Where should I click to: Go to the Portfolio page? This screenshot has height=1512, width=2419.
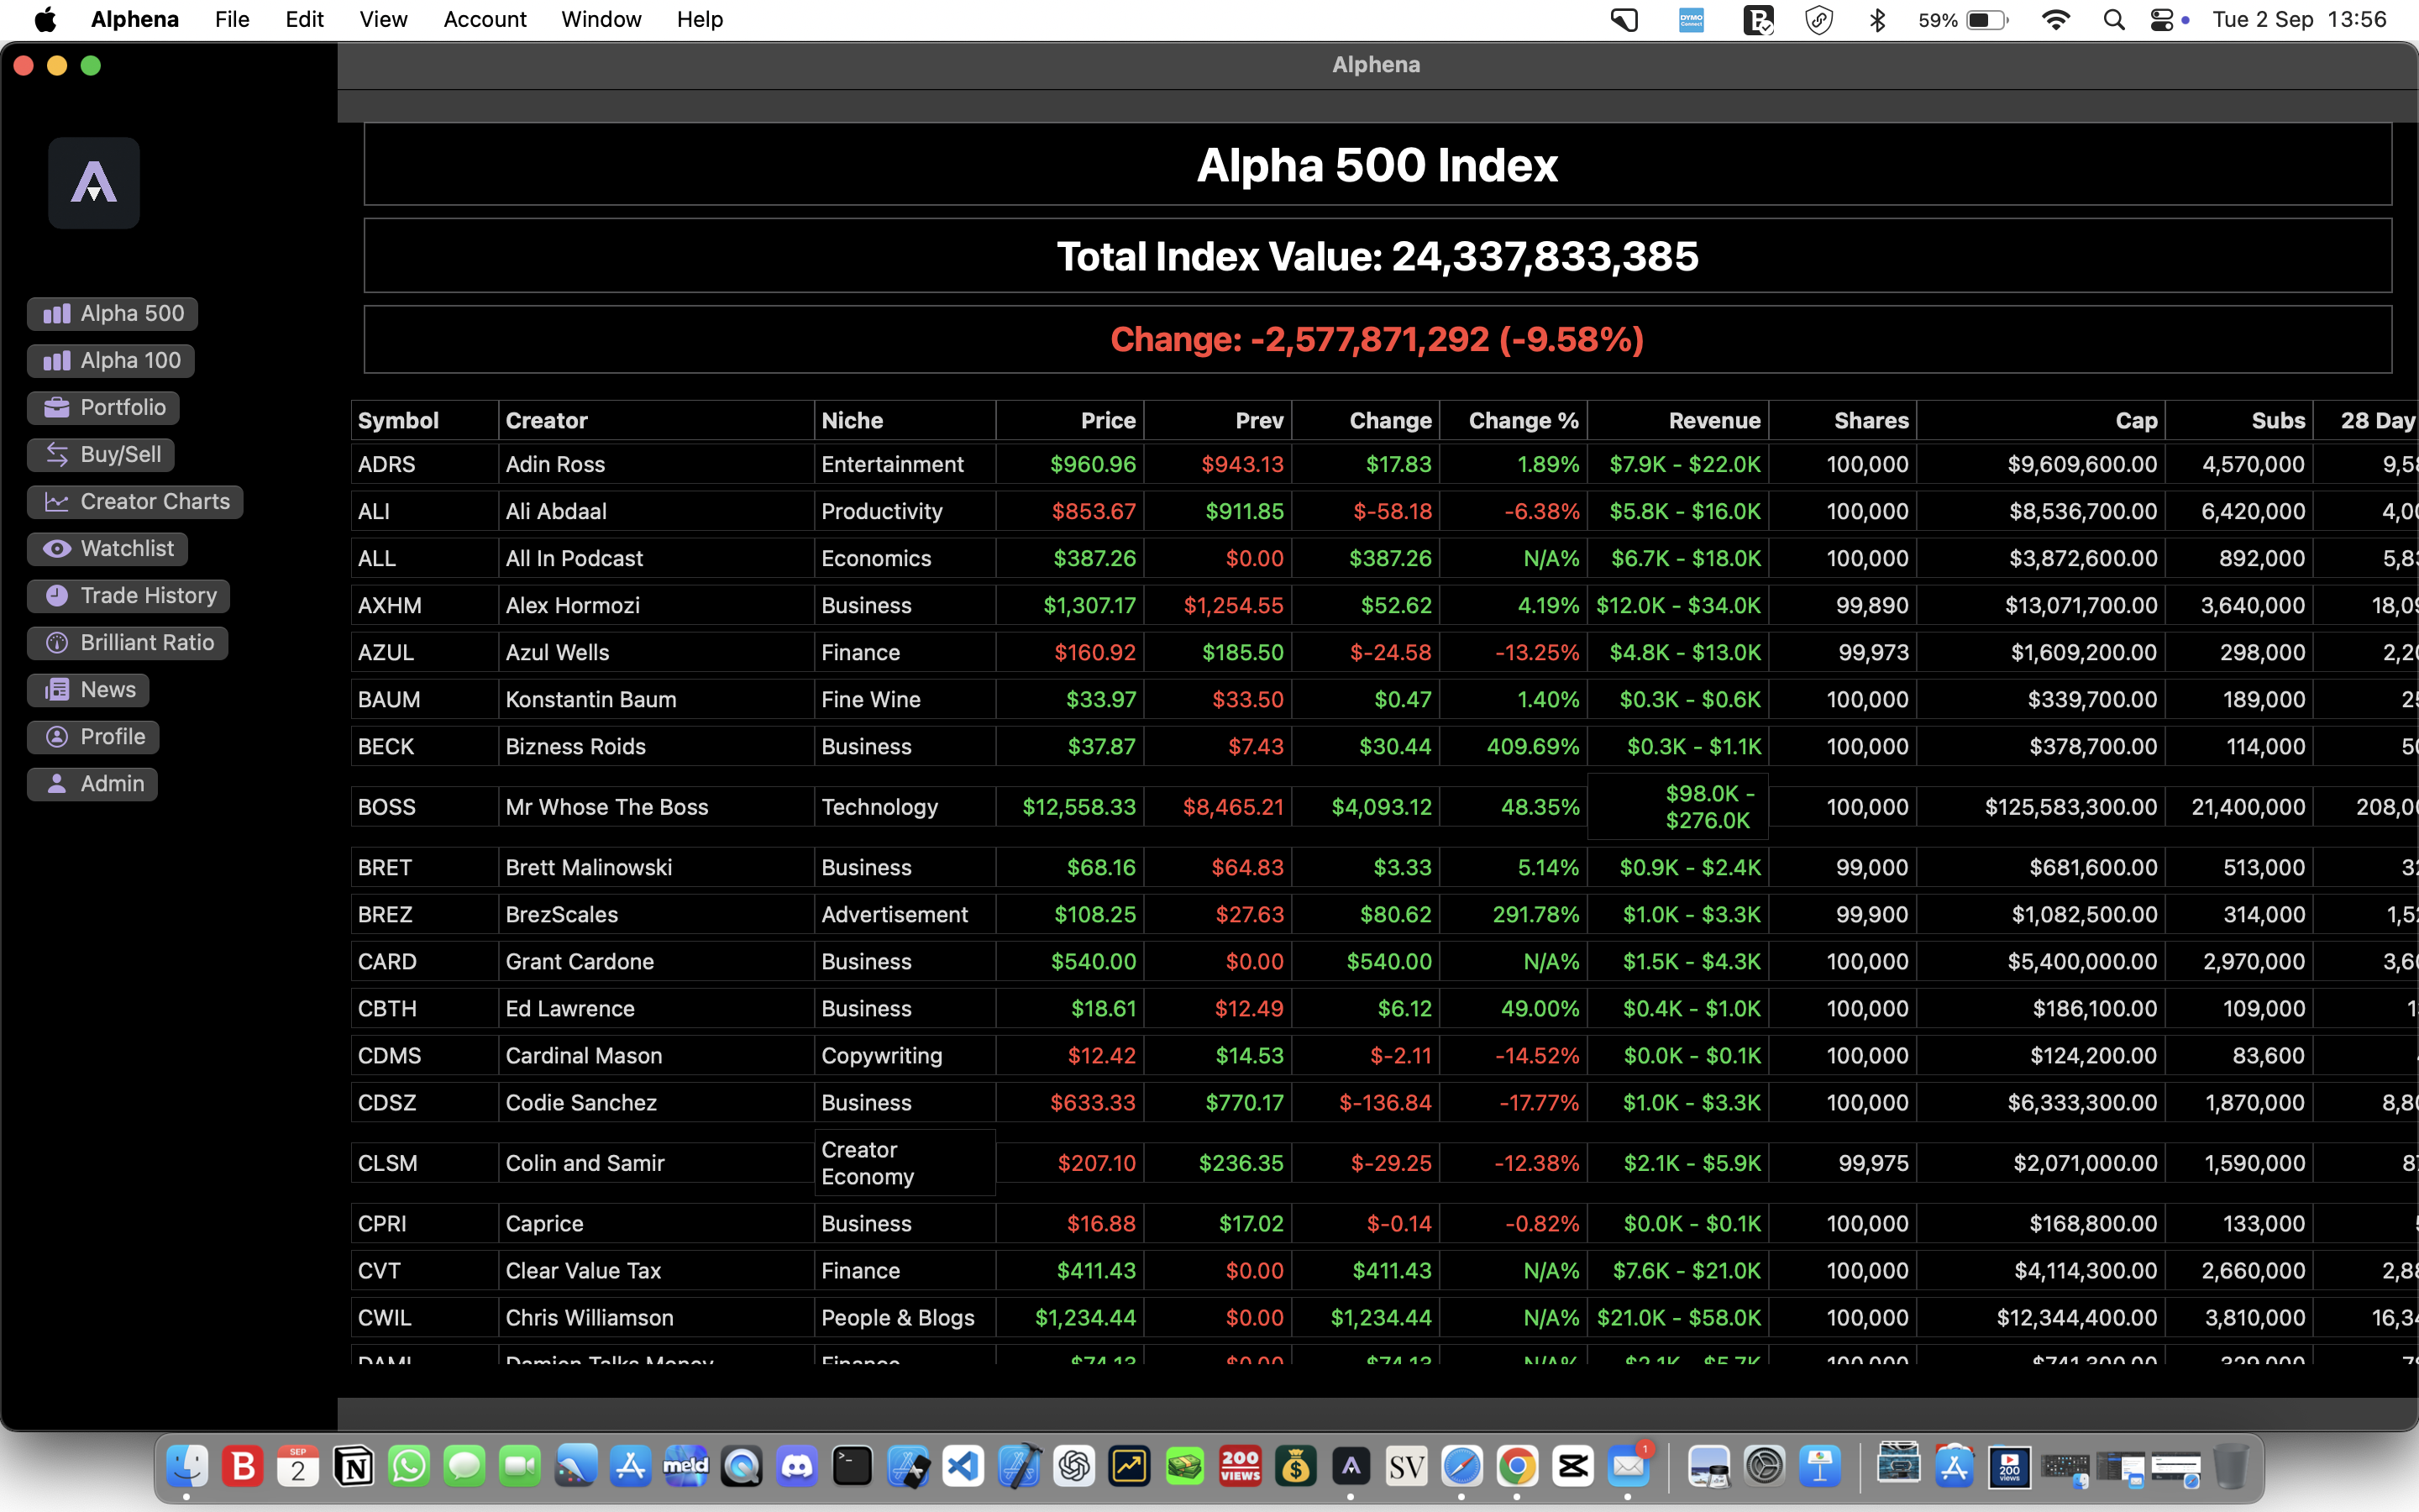(104, 408)
